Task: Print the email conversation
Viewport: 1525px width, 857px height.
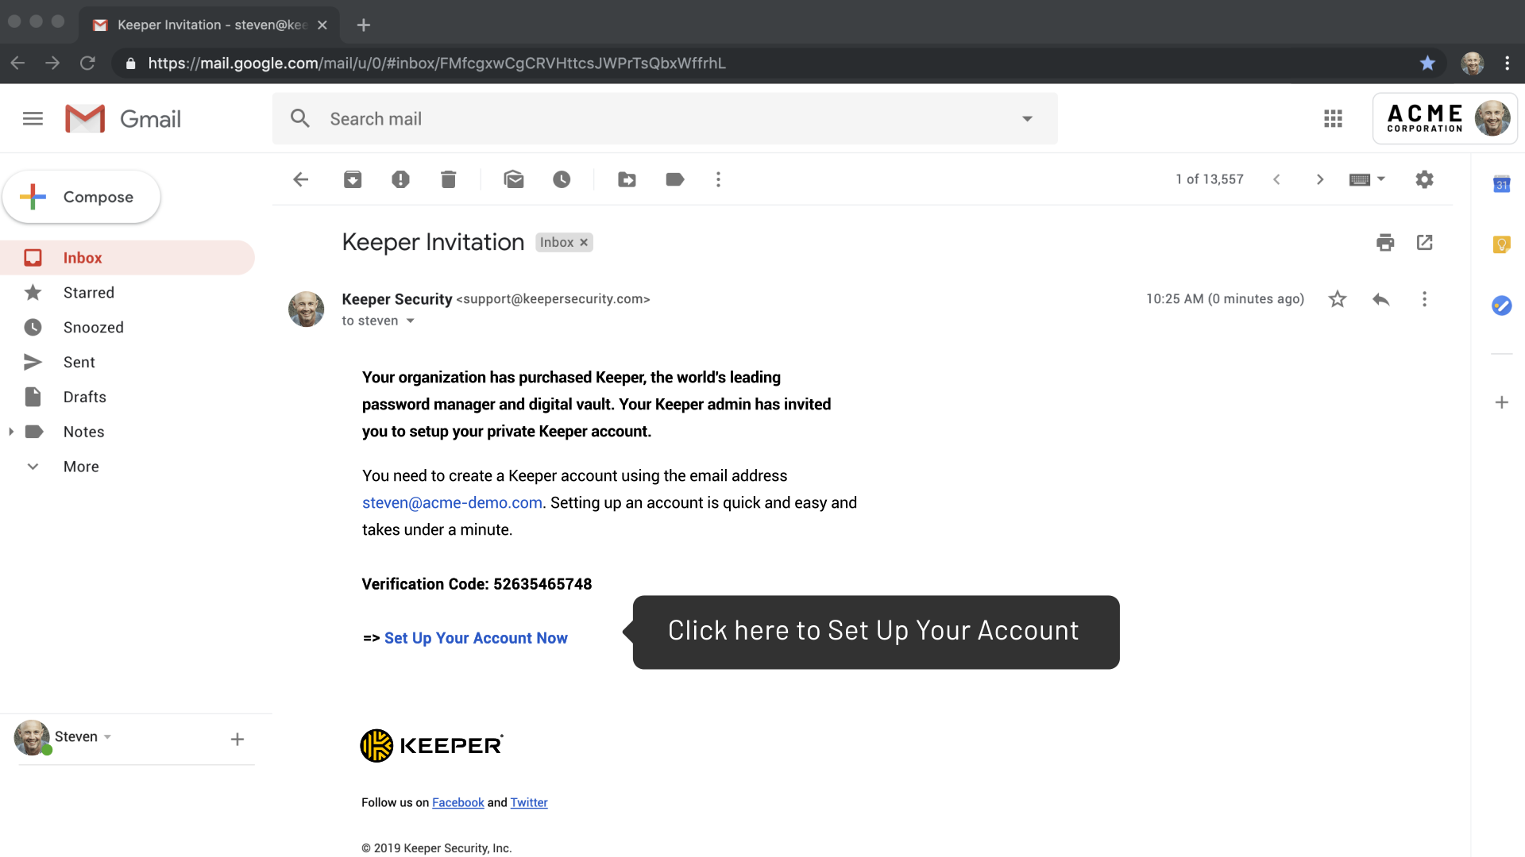Action: coord(1385,242)
